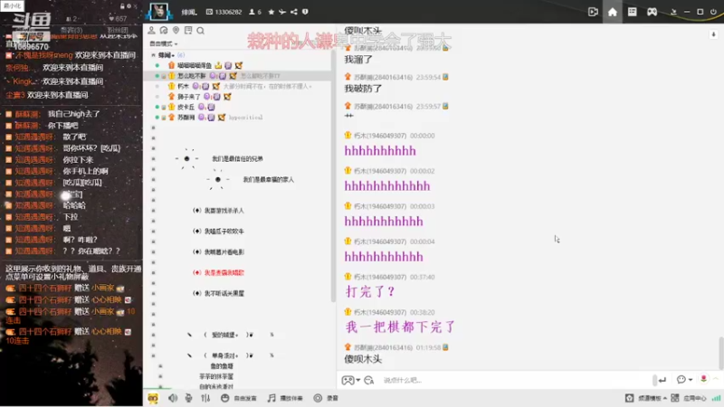Image resolution: width=724 pixels, height=407 pixels.
Task: Open the list panel icon at top right
Action: (x=632, y=12)
